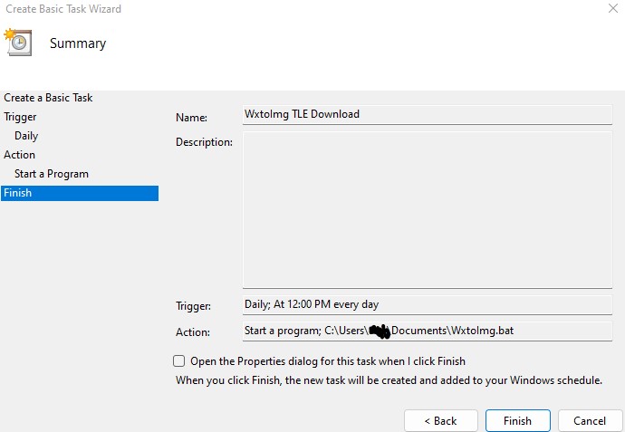Click the Summary heading text
The height and width of the screenshot is (432, 625).
coord(78,43)
